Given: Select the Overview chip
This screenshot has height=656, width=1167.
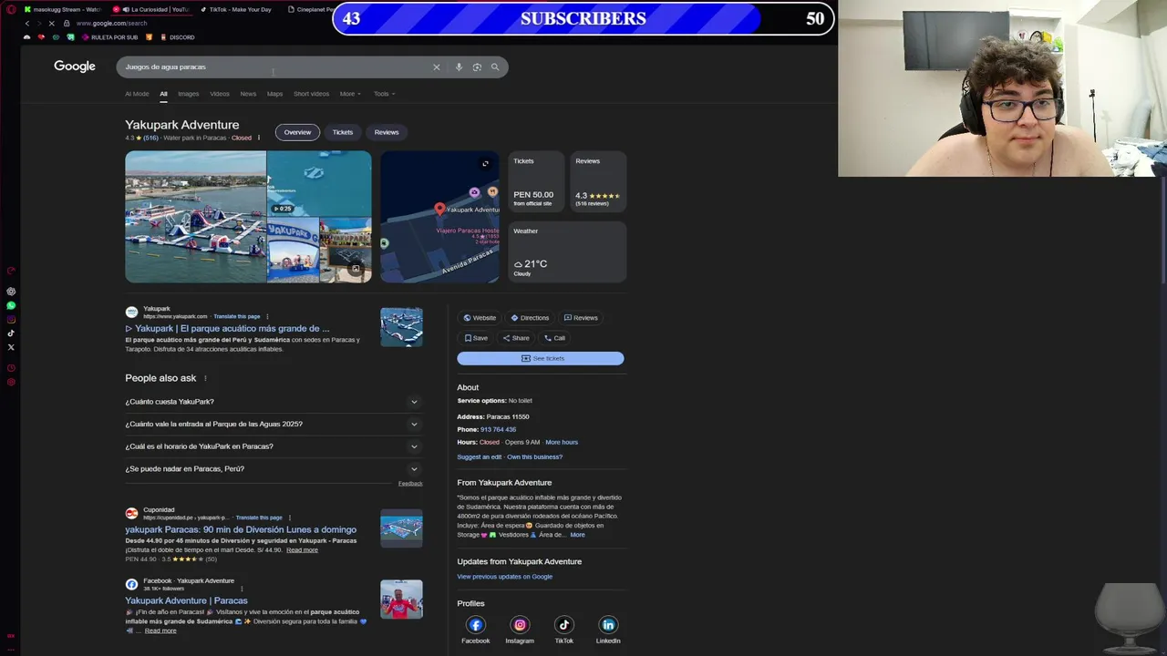Looking at the screenshot, I should pyautogui.click(x=297, y=132).
